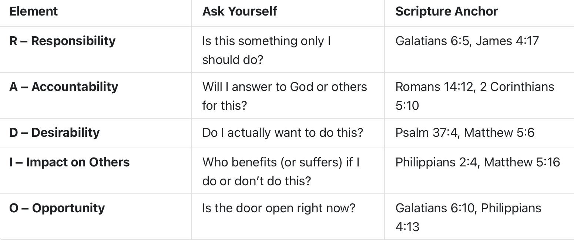Select the A – Accountability cell
Viewport: 574px width, 240px height.
tap(64, 87)
